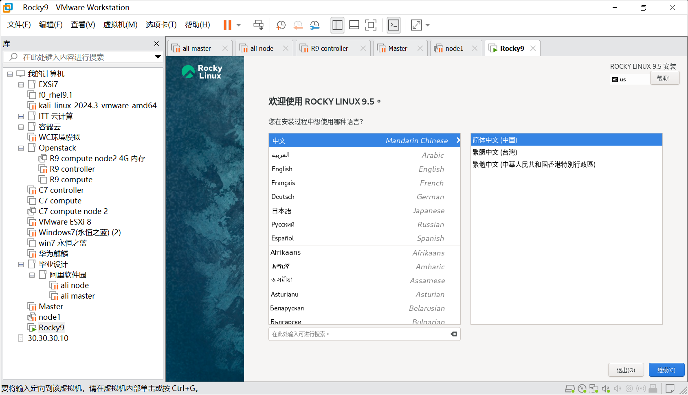Click the 帮助! button in installer
This screenshot has height=395, width=688.
664,78
